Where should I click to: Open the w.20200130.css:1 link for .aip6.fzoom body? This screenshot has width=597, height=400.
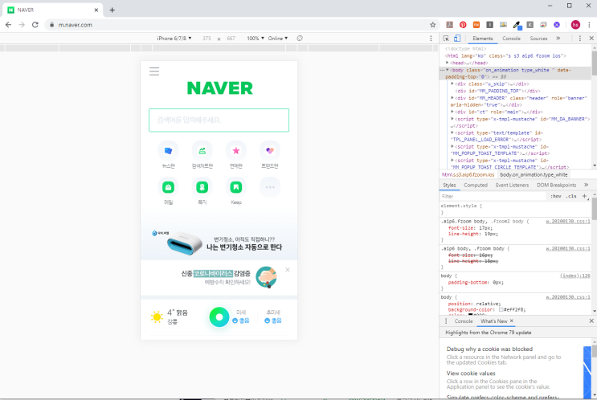pyautogui.click(x=568, y=221)
